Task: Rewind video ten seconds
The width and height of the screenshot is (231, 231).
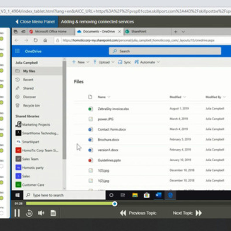Action: (x=29, y=213)
